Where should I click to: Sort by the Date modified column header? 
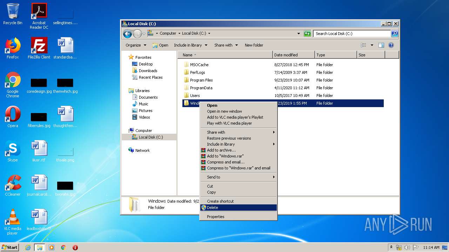(x=293, y=55)
